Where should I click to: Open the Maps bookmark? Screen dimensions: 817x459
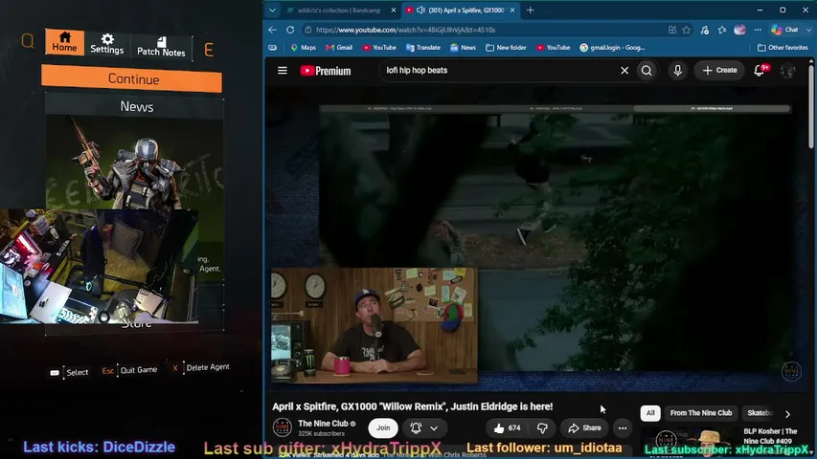click(304, 48)
